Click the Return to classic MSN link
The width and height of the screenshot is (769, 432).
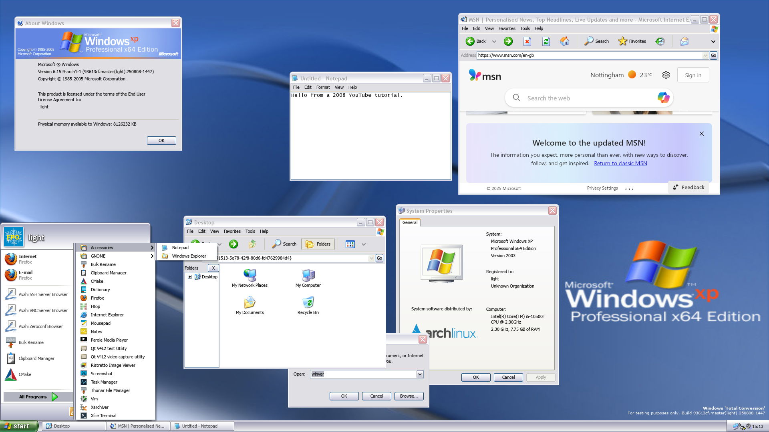pyautogui.click(x=620, y=163)
